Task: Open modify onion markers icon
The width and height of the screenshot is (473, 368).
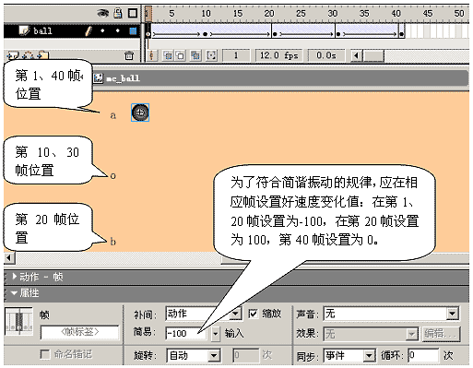Action: (211, 55)
